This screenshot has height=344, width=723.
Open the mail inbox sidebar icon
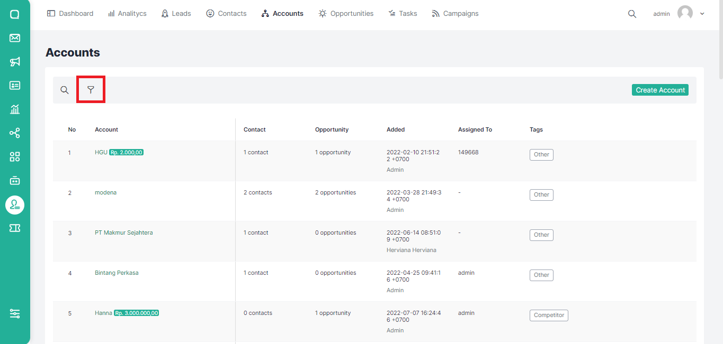pyautogui.click(x=15, y=38)
